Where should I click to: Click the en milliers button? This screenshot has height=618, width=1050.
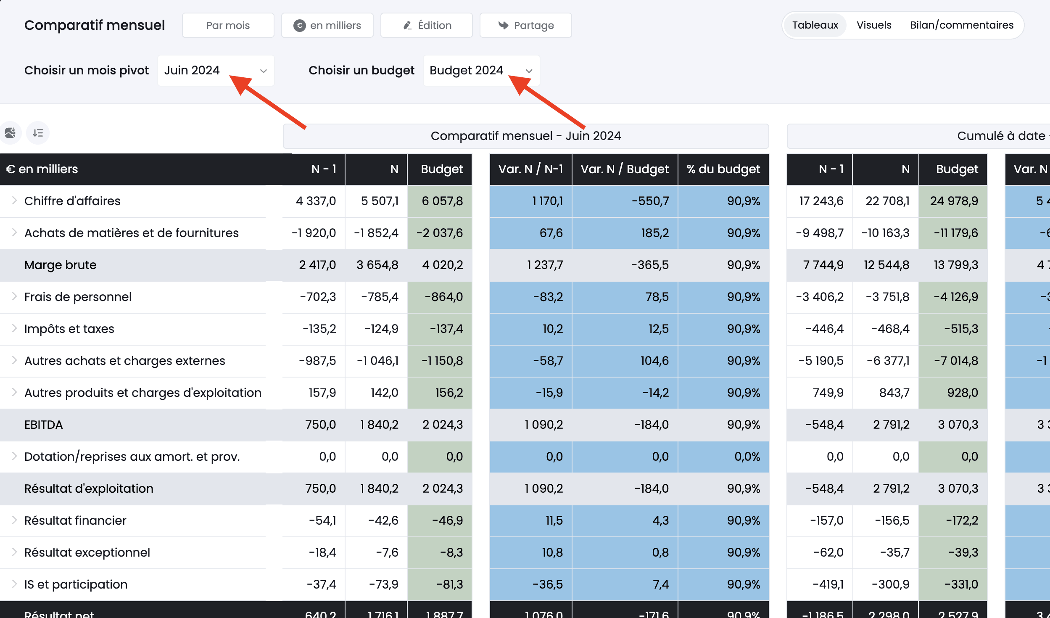point(327,25)
